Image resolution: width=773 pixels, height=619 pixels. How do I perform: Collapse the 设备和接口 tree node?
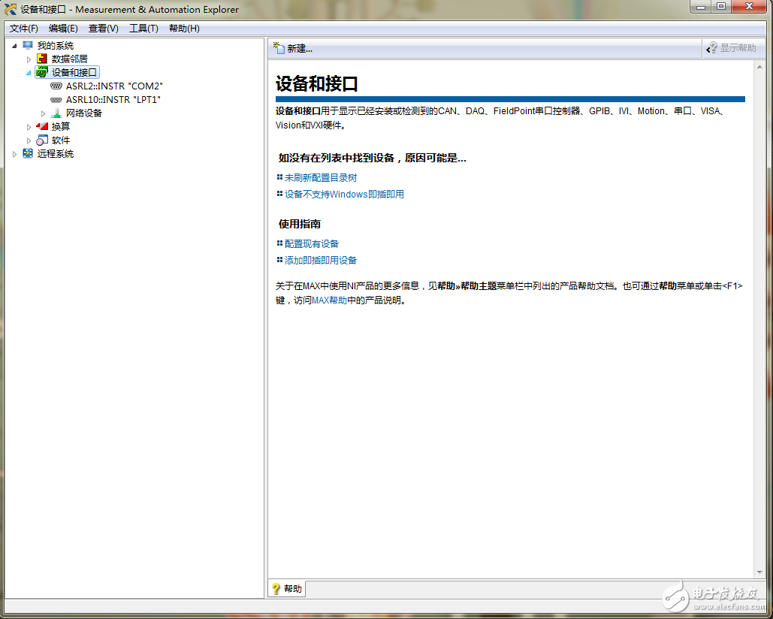click(x=29, y=73)
